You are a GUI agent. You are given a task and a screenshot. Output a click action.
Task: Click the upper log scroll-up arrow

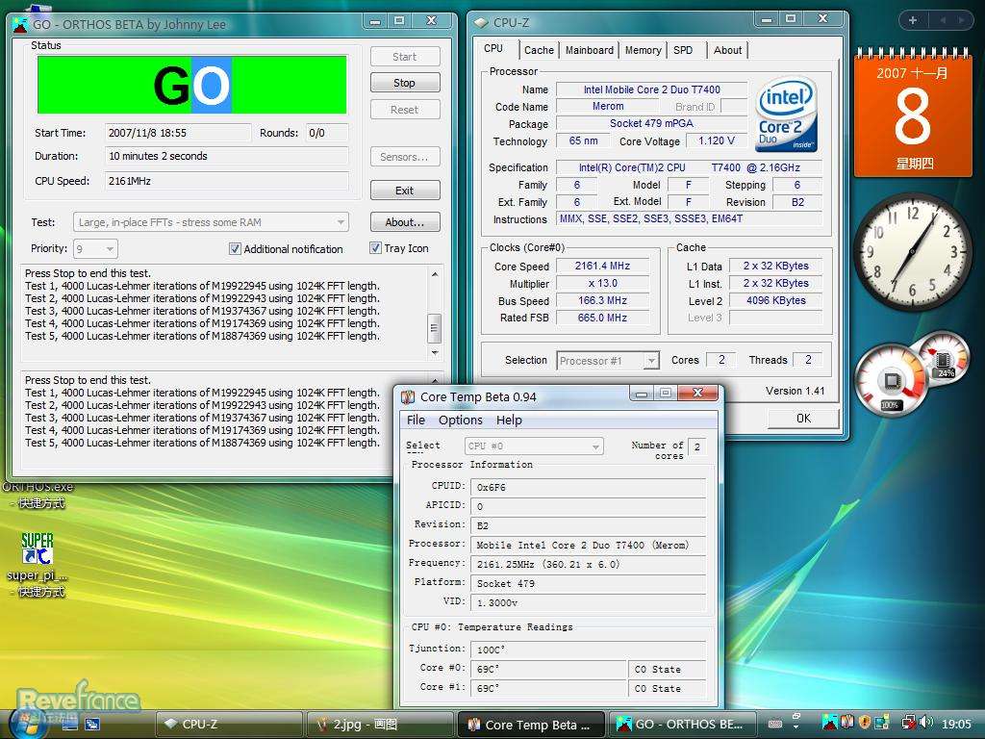[434, 274]
